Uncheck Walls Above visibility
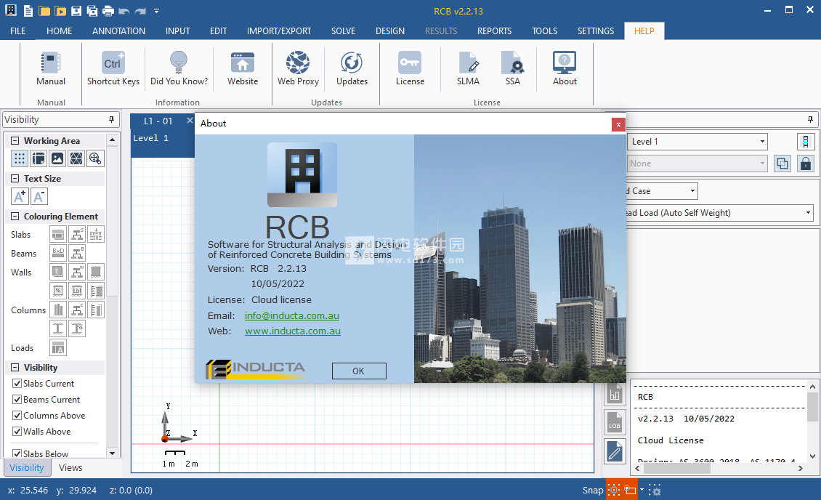This screenshot has height=500, width=821. click(x=17, y=432)
